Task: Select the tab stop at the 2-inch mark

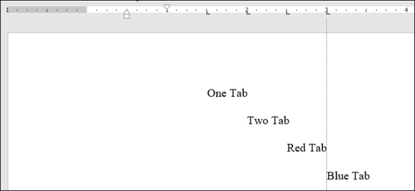Action: [248, 12]
